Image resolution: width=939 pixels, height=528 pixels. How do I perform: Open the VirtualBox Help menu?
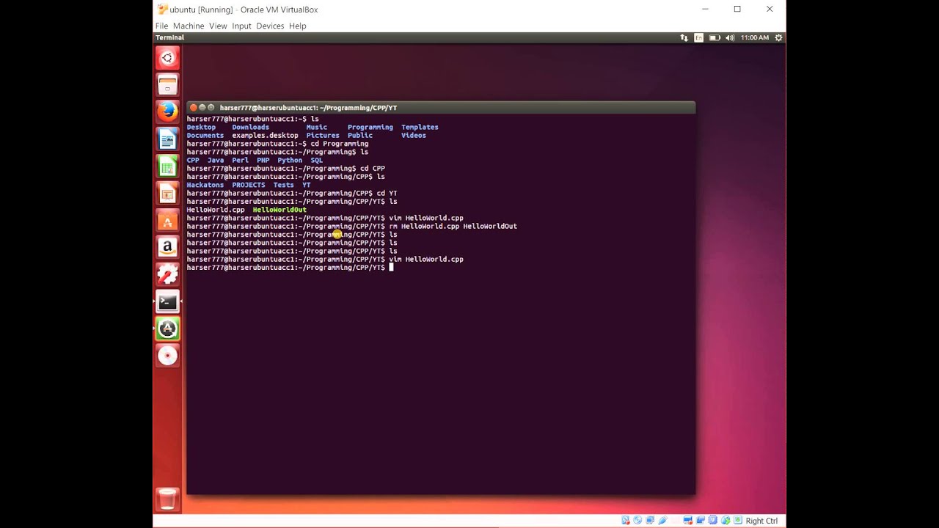coord(297,26)
